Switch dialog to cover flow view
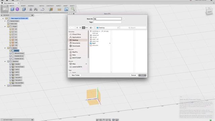The width and height of the screenshot is (215, 121). 87,28
